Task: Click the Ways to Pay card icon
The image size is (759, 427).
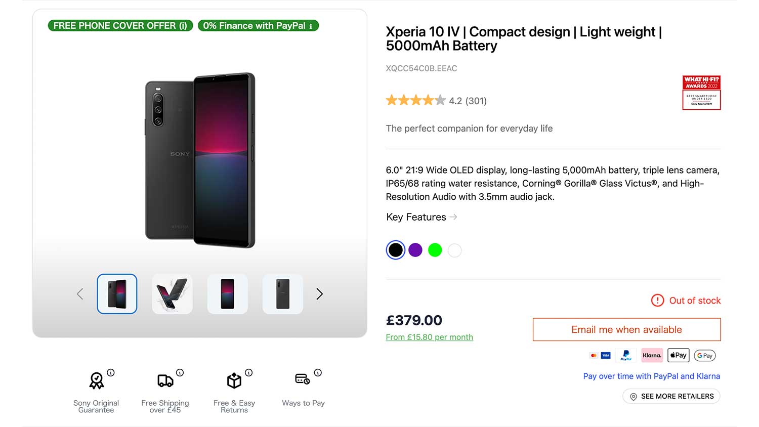Action: pyautogui.click(x=303, y=379)
